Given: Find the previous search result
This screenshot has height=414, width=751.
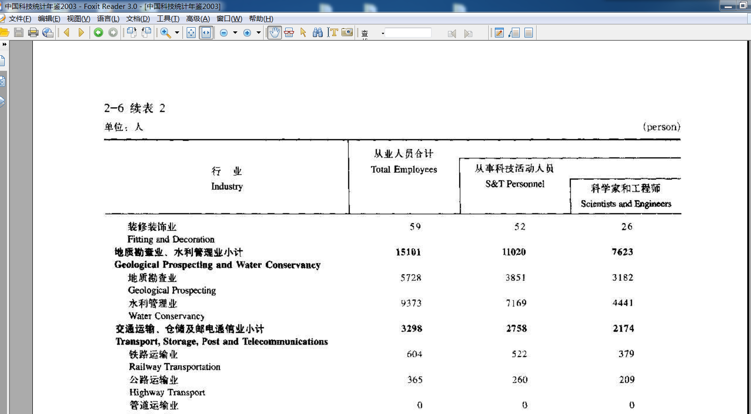Looking at the screenshot, I should pyautogui.click(x=452, y=33).
